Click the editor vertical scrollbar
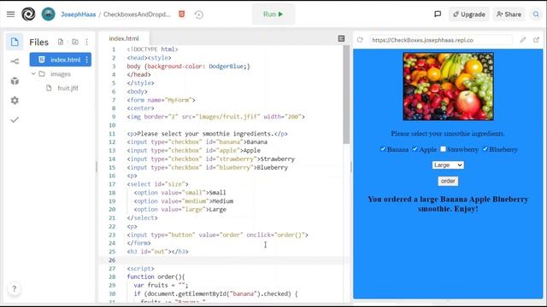 coord(346,95)
